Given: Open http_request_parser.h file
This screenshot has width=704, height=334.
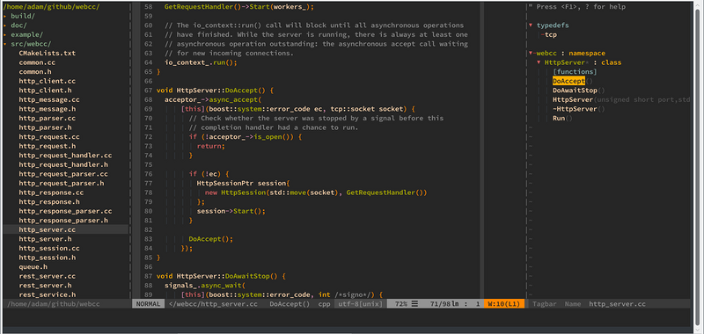Looking at the screenshot, I should [x=61, y=184].
